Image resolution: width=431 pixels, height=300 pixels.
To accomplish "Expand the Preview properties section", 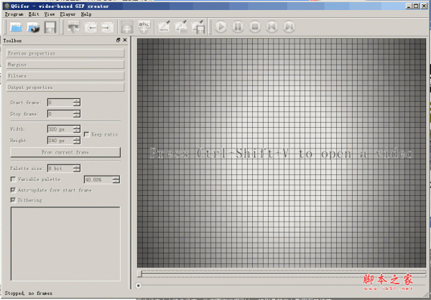I will [65, 53].
